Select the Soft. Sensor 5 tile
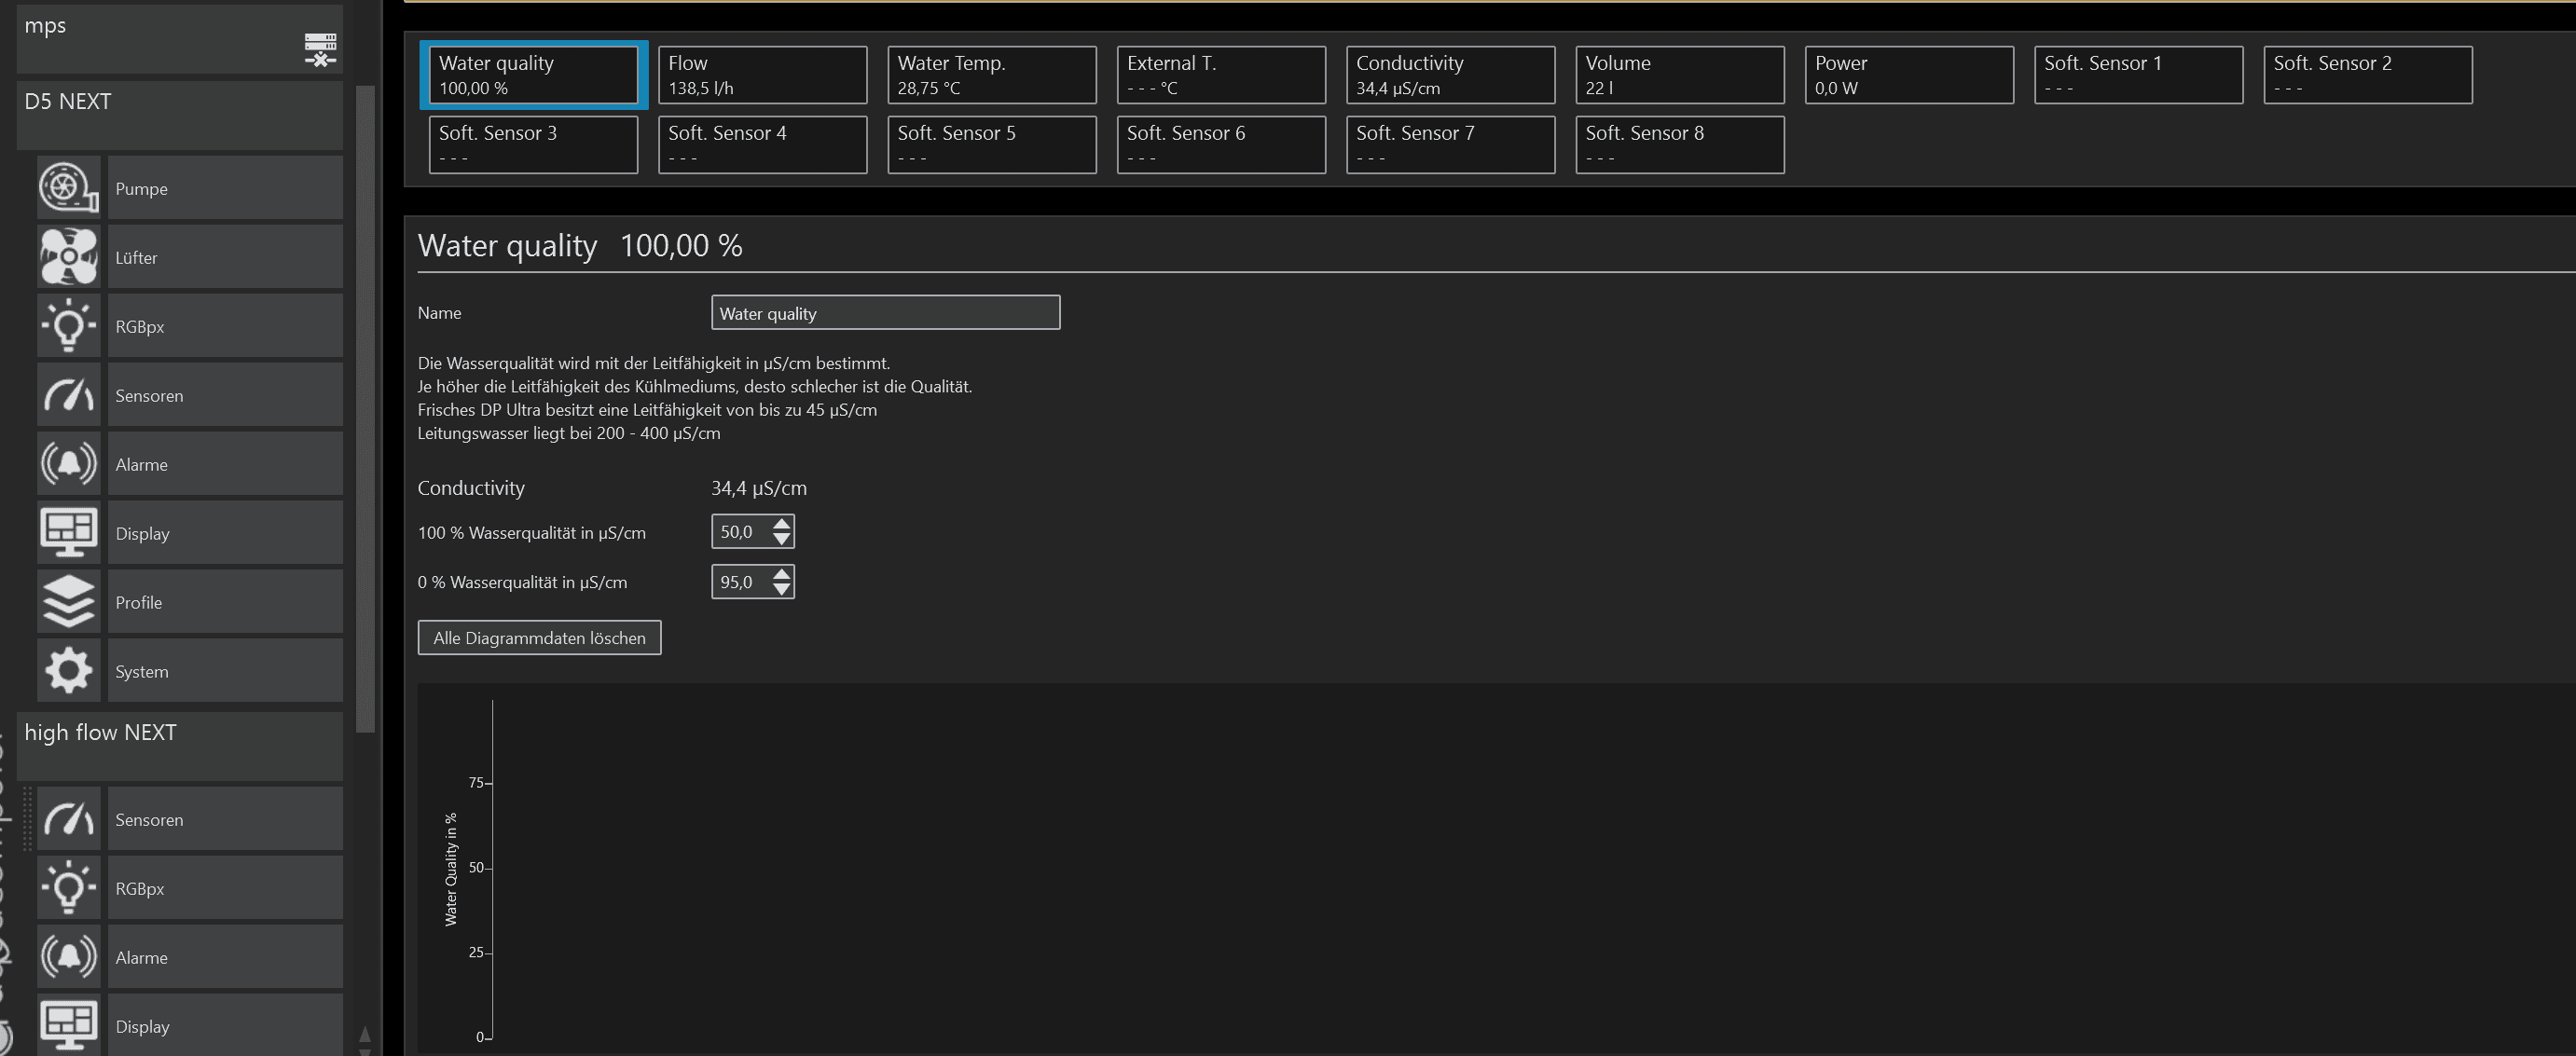Viewport: 2576px width, 1056px height. pyautogui.click(x=992, y=145)
